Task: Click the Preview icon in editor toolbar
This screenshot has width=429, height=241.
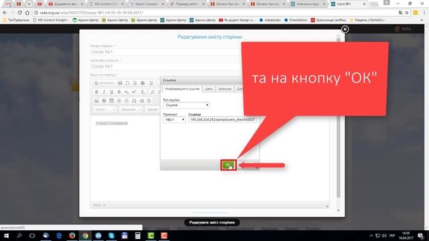Action: point(135,83)
